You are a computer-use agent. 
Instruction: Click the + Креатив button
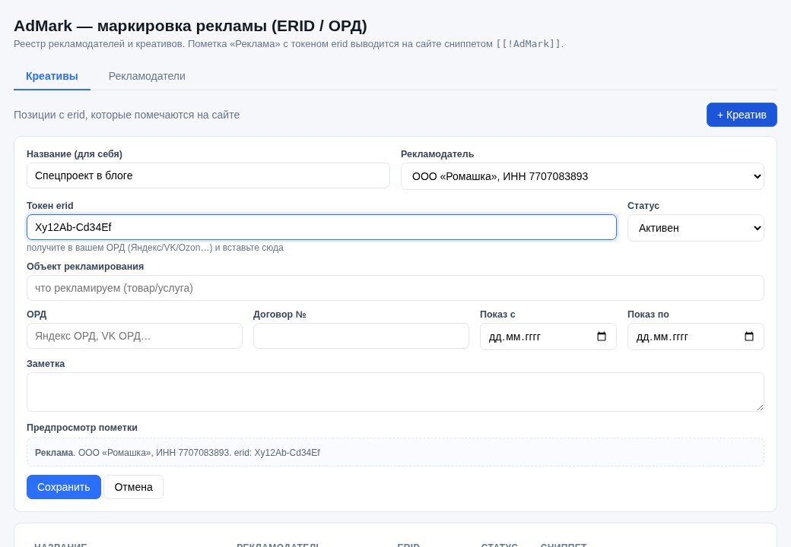pyautogui.click(x=742, y=115)
